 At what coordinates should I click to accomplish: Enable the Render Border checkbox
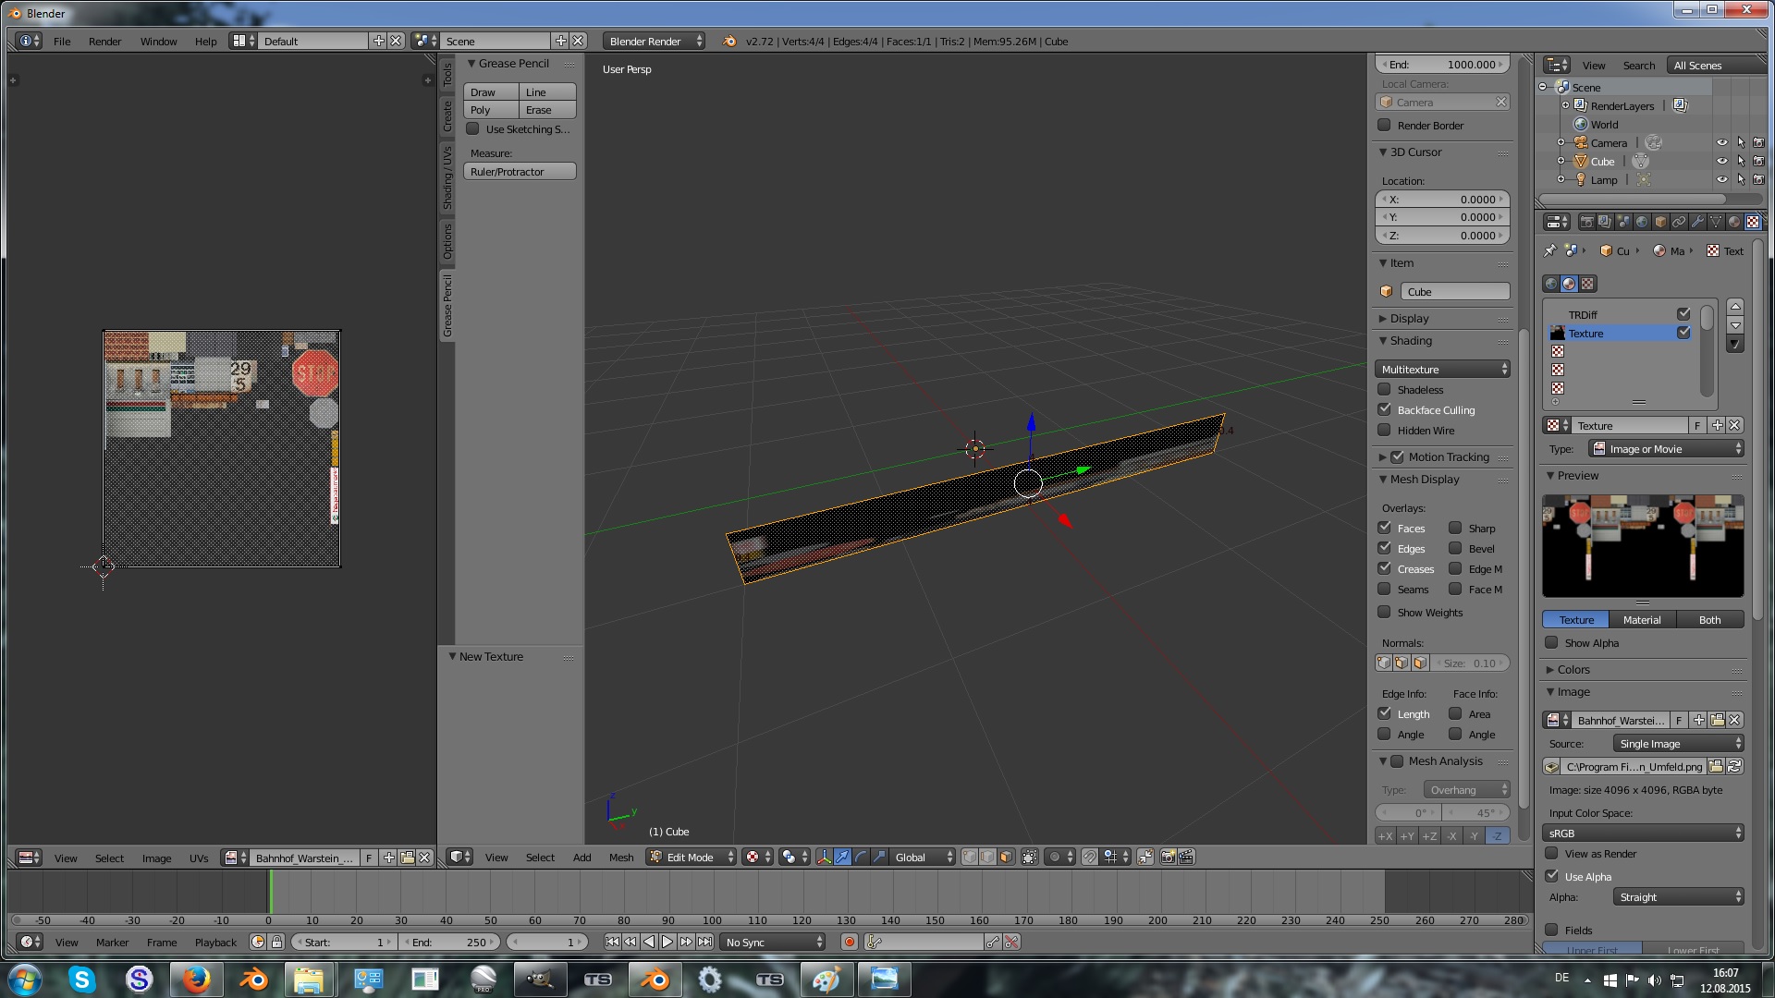coord(1384,125)
